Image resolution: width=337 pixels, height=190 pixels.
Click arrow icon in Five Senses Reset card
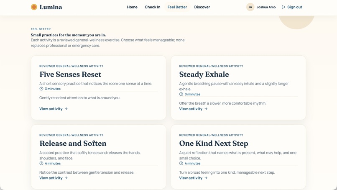pyautogui.click(x=66, y=109)
